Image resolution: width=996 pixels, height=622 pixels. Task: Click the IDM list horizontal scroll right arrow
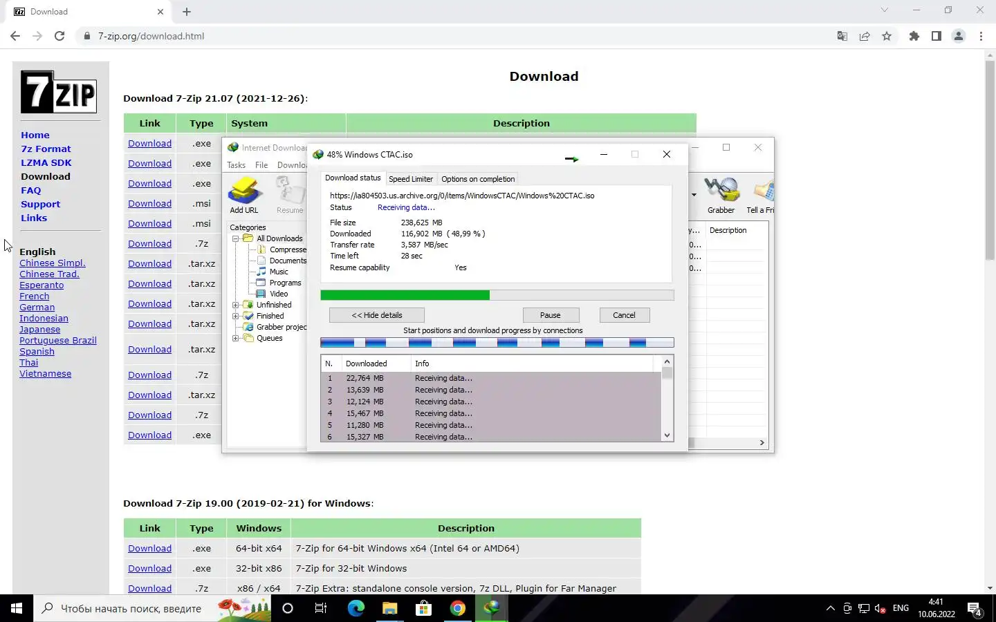tap(762, 442)
